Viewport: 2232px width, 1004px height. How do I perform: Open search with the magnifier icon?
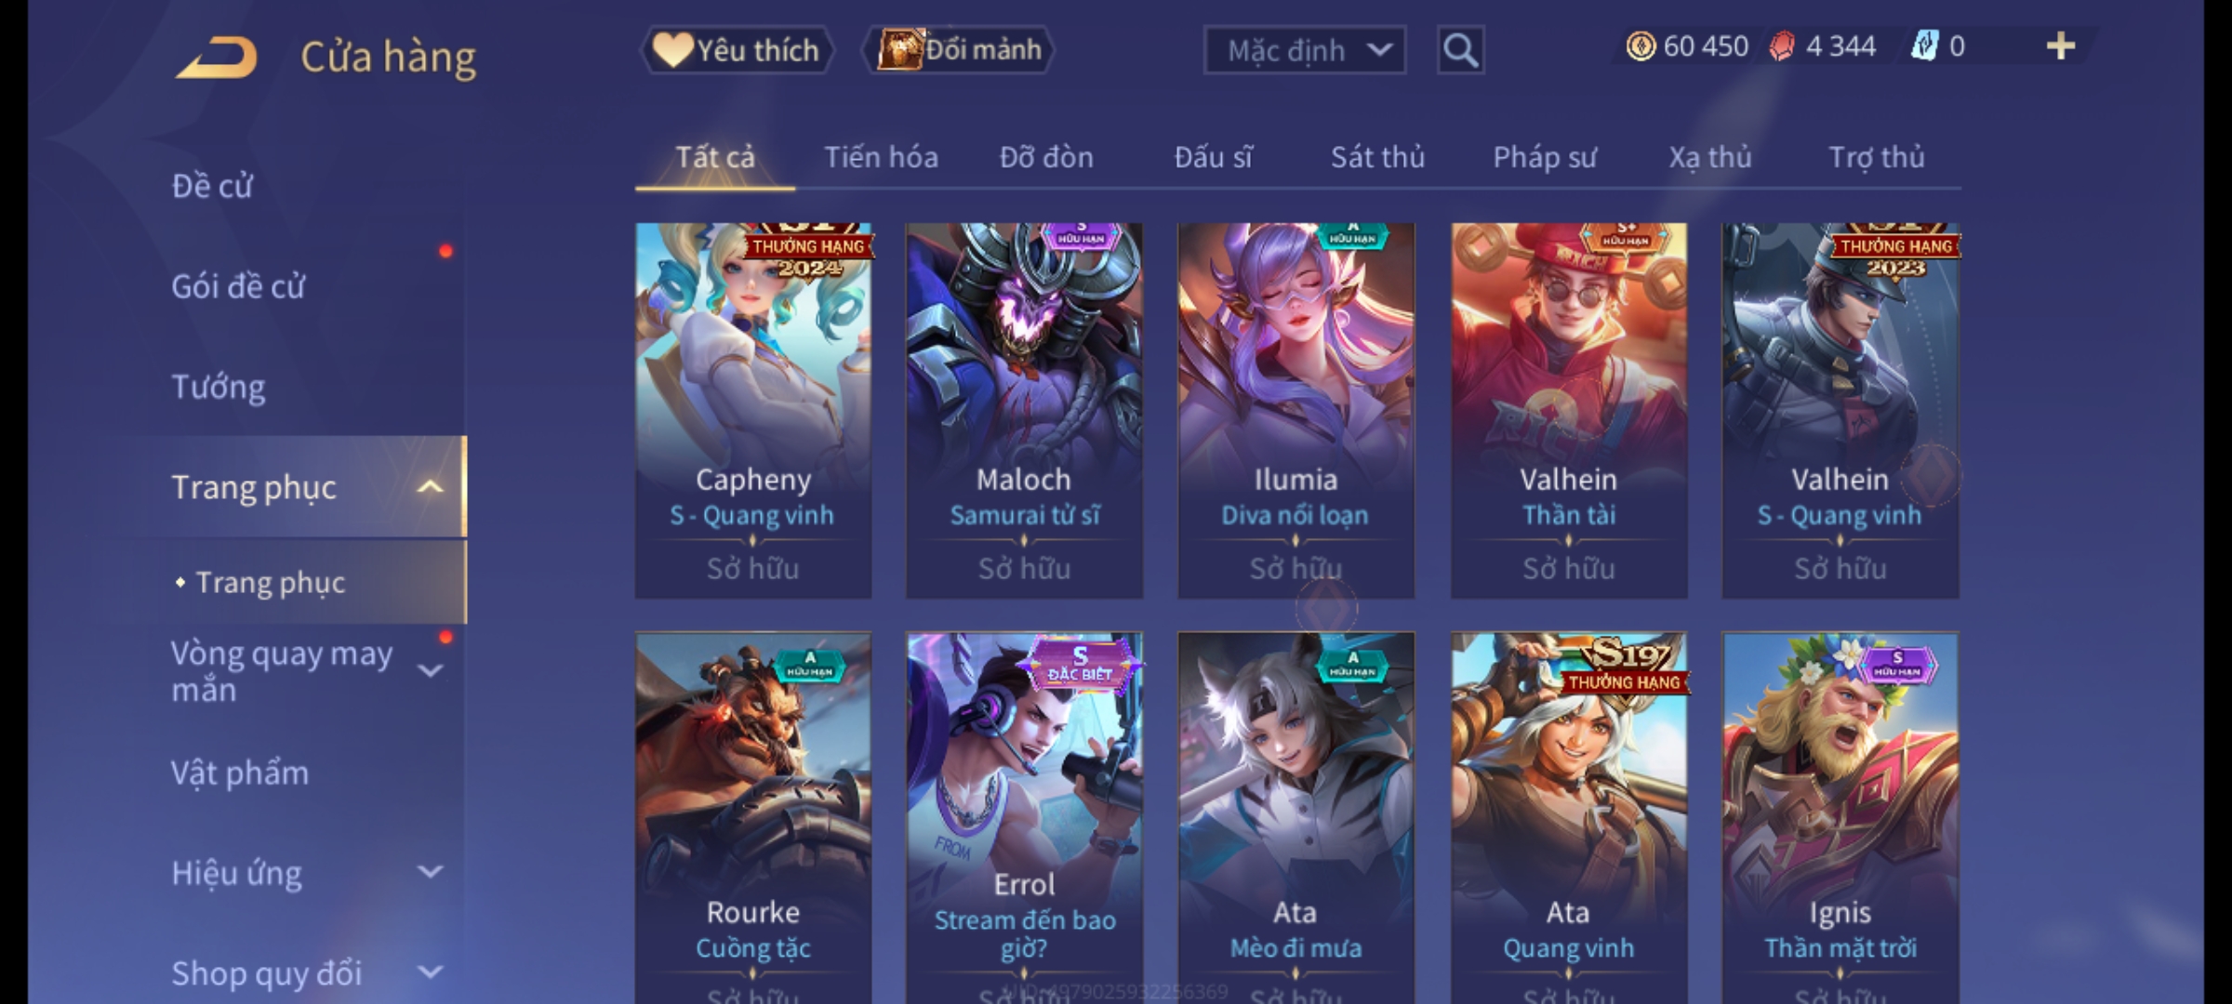pyautogui.click(x=1460, y=50)
